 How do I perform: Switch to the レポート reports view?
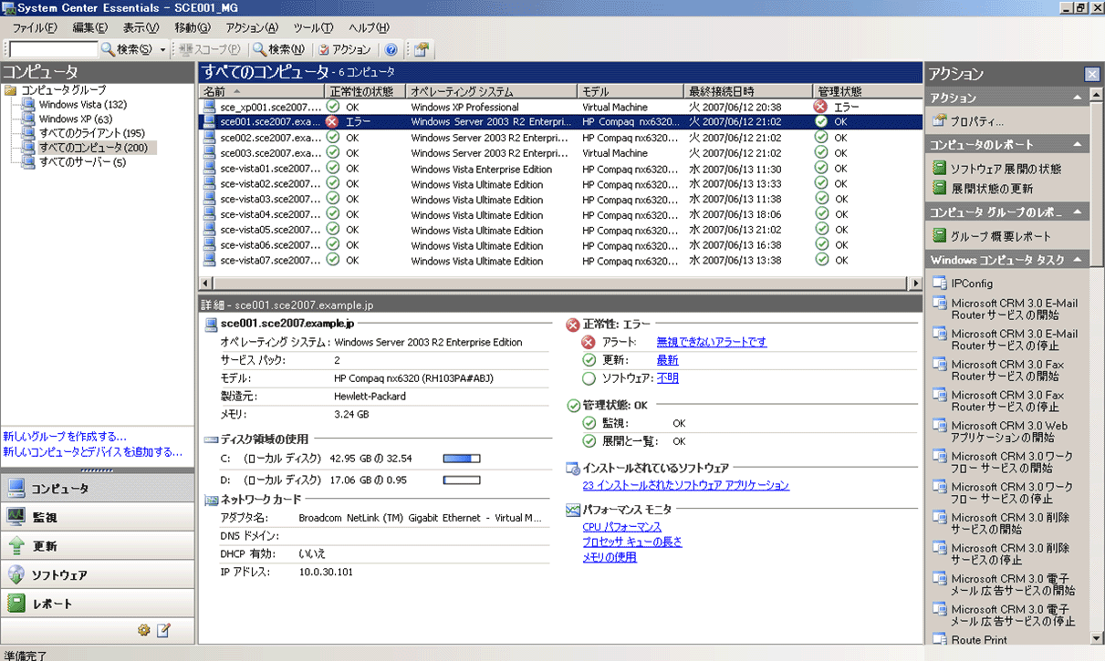(x=97, y=604)
